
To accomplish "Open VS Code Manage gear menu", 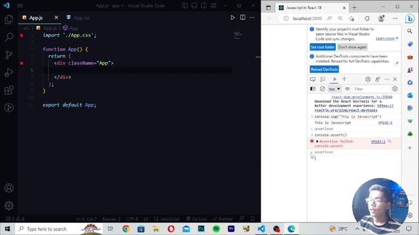I will point(9,206).
